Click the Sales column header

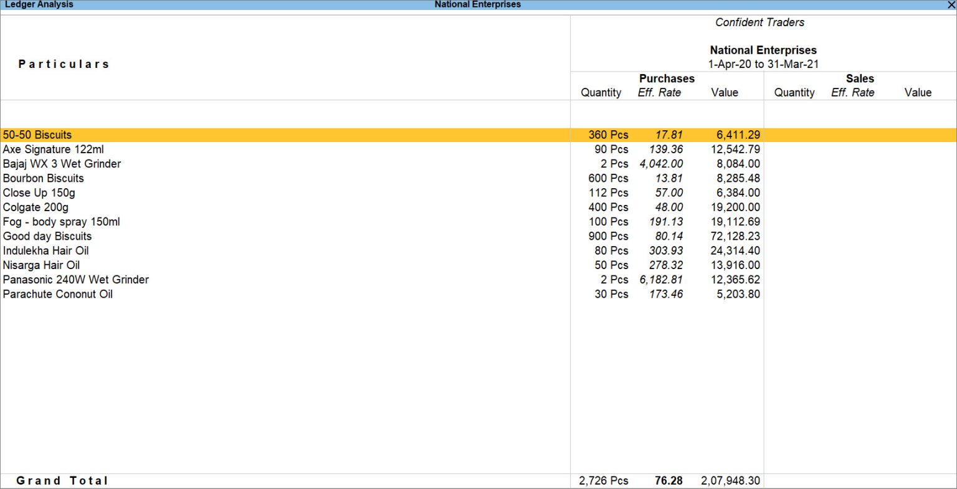click(x=860, y=78)
